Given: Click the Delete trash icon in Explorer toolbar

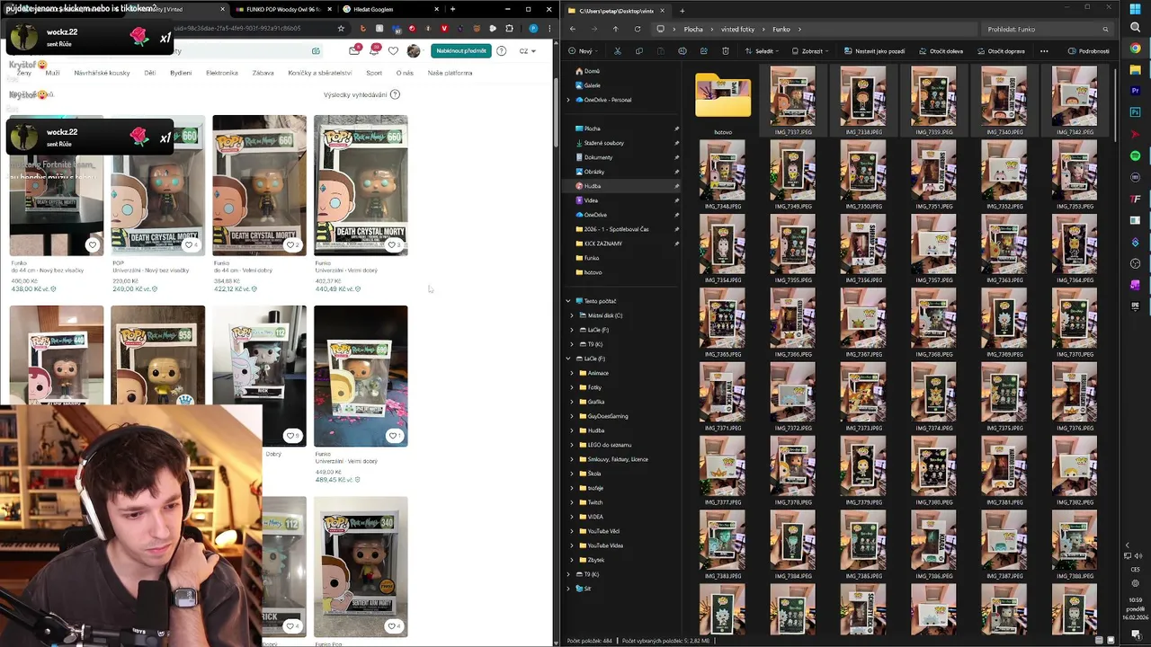Looking at the screenshot, I should point(725,51).
